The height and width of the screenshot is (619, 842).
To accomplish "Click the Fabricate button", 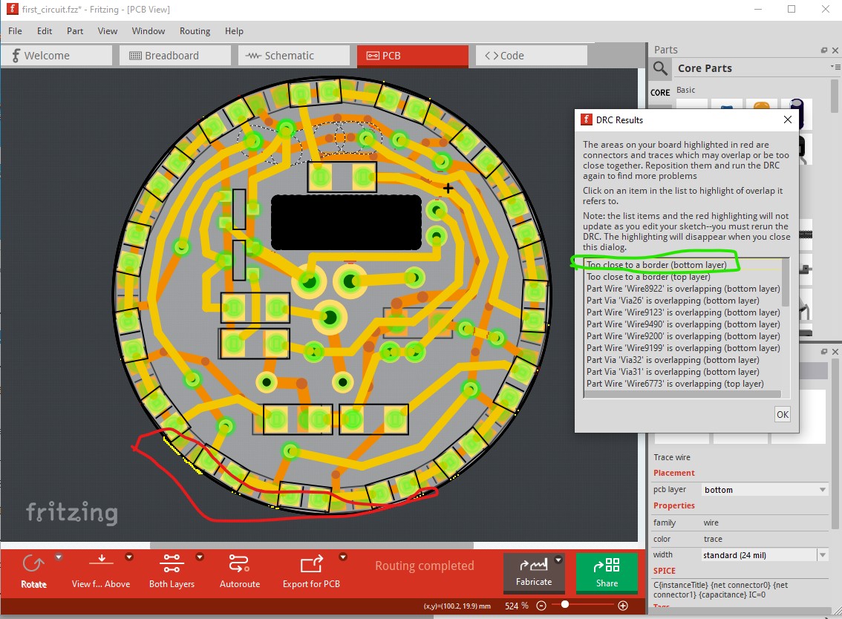I will tap(534, 572).
